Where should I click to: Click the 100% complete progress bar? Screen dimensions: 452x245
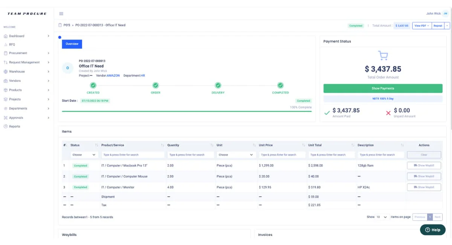point(187,111)
